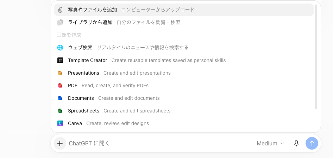Screen dimensions: 333x158
Task: Click the 自分のファイルを閲覧・検索 description text
Action: point(149,22)
